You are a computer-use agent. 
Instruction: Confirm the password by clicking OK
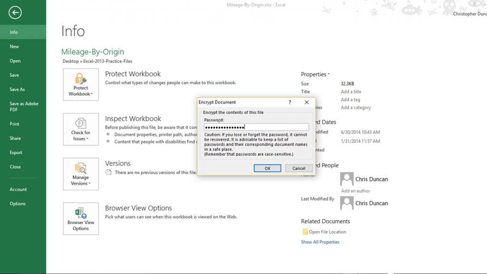267,168
